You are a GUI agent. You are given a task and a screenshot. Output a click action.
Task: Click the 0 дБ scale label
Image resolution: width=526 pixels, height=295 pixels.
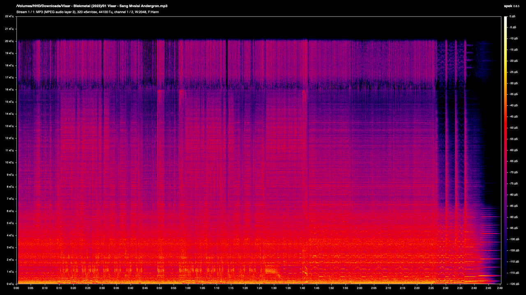point(512,16)
